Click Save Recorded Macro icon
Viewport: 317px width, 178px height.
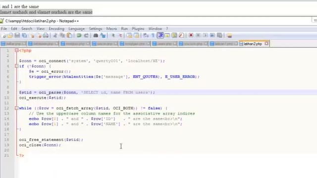coord(219,36)
